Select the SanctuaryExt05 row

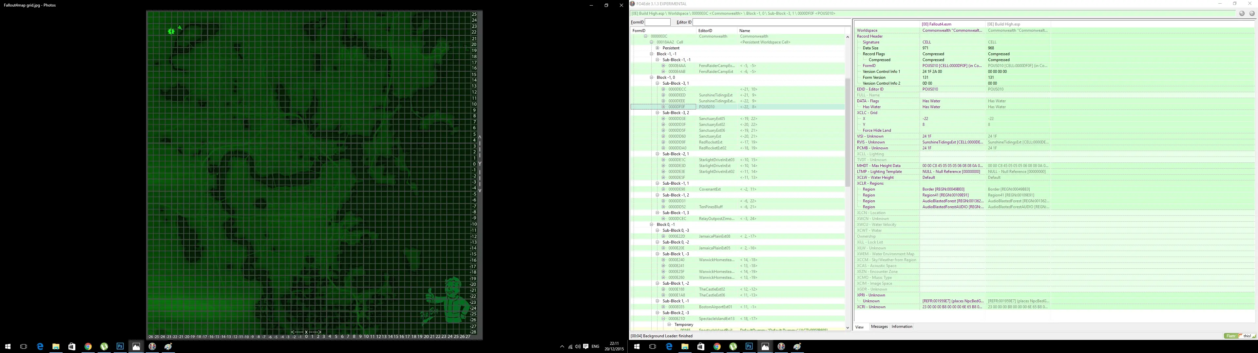pos(738,119)
